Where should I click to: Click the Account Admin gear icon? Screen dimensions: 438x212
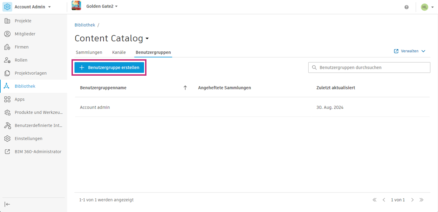tap(7, 7)
